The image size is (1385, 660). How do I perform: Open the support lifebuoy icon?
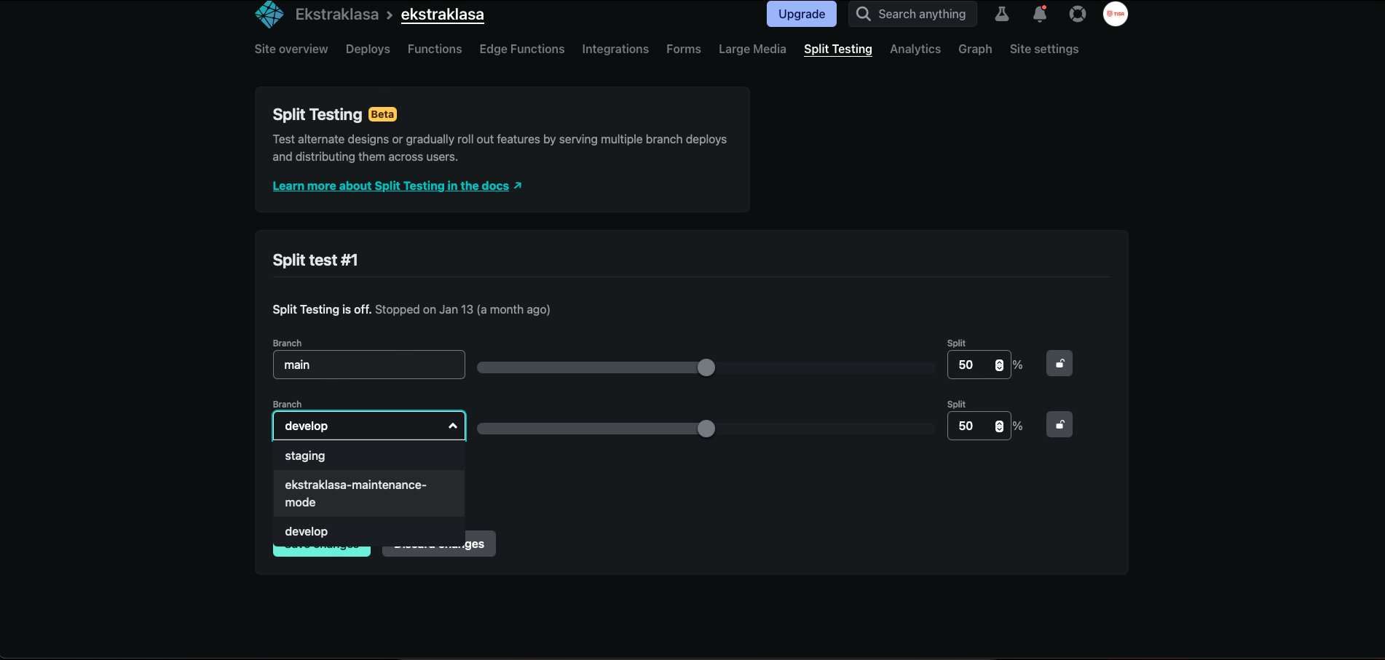pos(1078,14)
